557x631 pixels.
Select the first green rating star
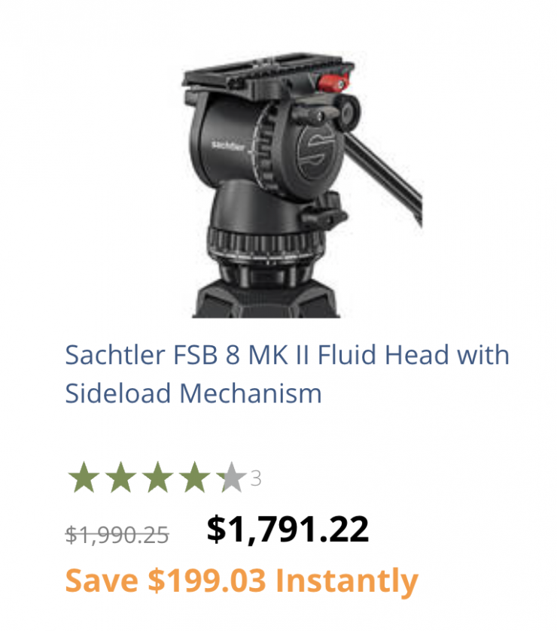(84, 478)
